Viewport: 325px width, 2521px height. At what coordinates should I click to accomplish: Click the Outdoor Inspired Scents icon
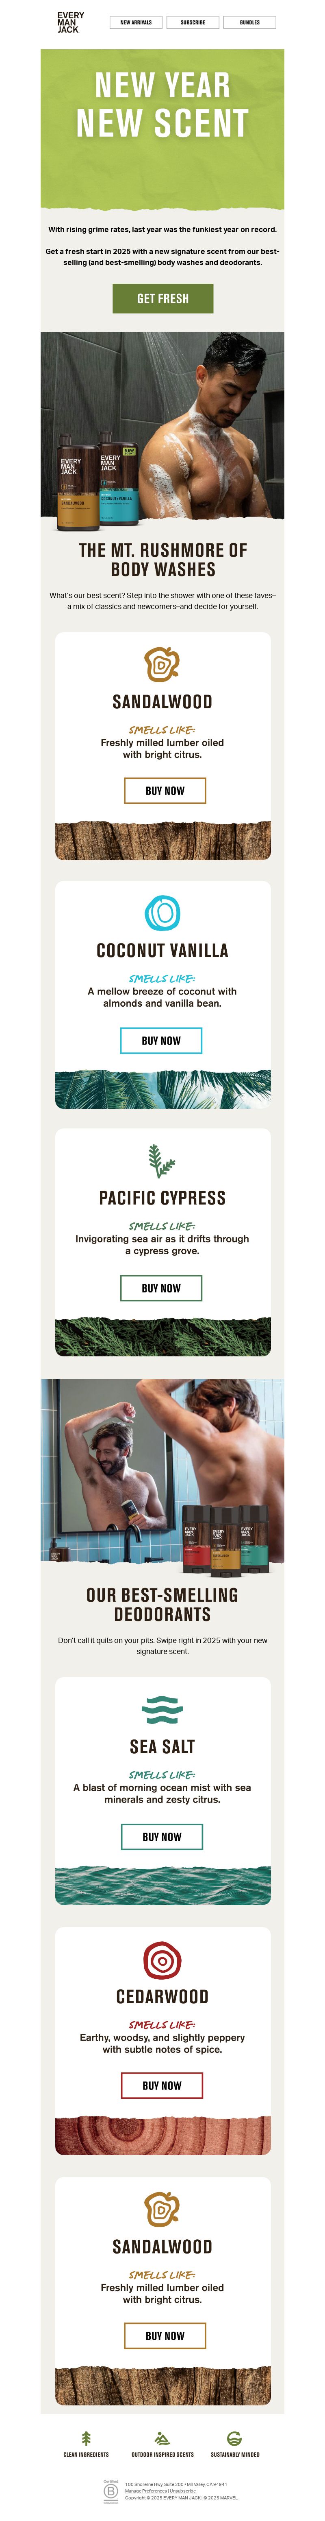(x=162, y=2438)
